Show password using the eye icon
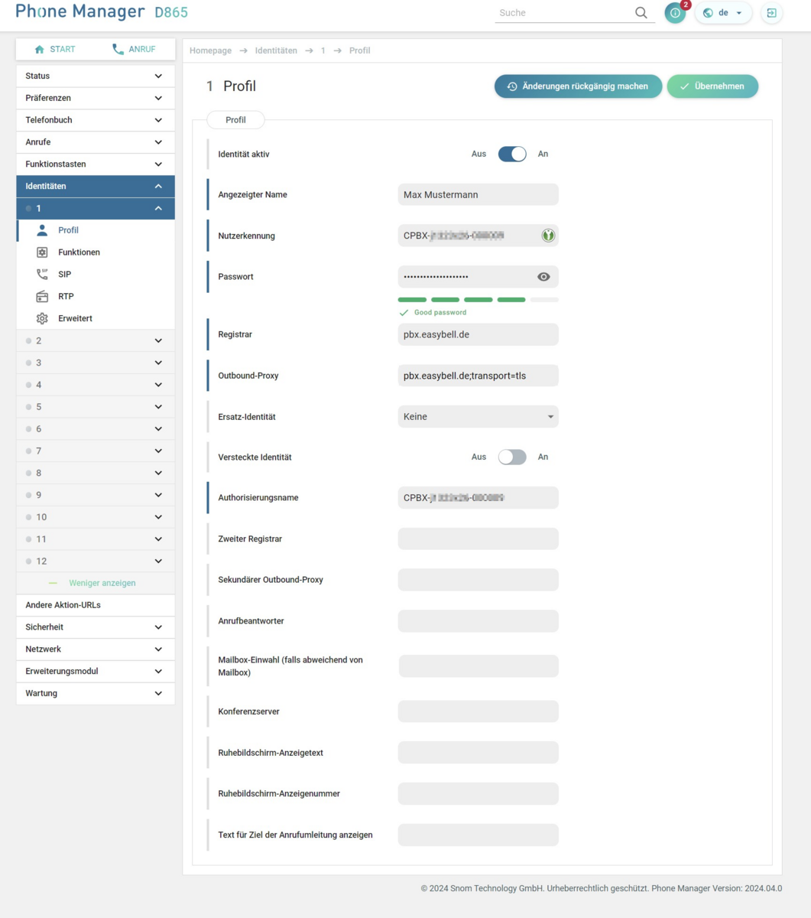811x918 pixels. (543, 277)
